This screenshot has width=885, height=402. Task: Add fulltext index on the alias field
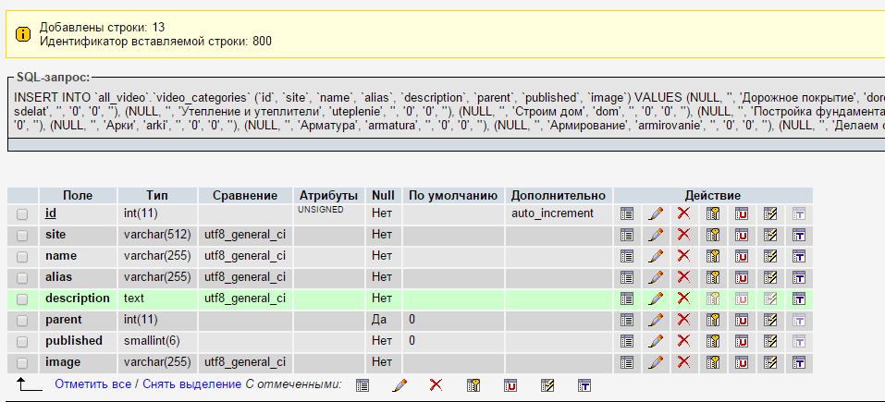click(799, 277)
